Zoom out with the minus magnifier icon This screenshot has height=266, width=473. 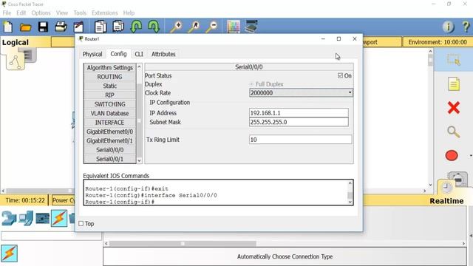pos(212,27)
